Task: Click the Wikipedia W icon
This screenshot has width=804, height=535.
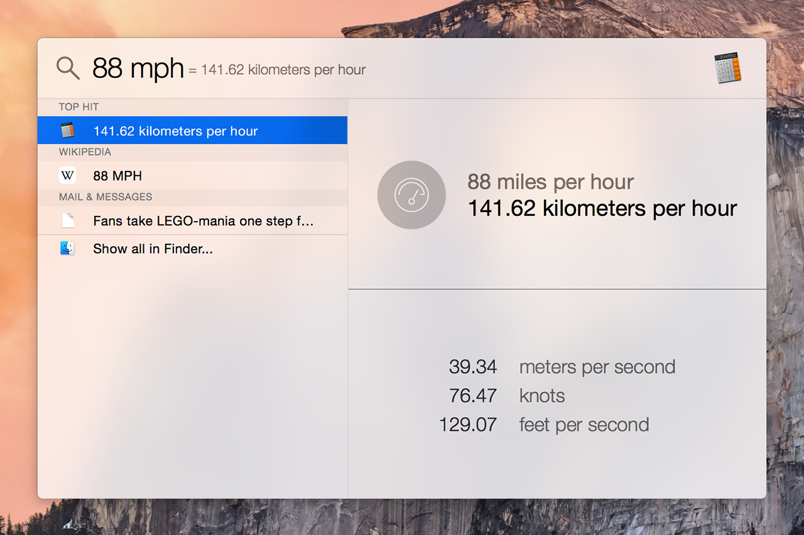Action: coord(67,176)
